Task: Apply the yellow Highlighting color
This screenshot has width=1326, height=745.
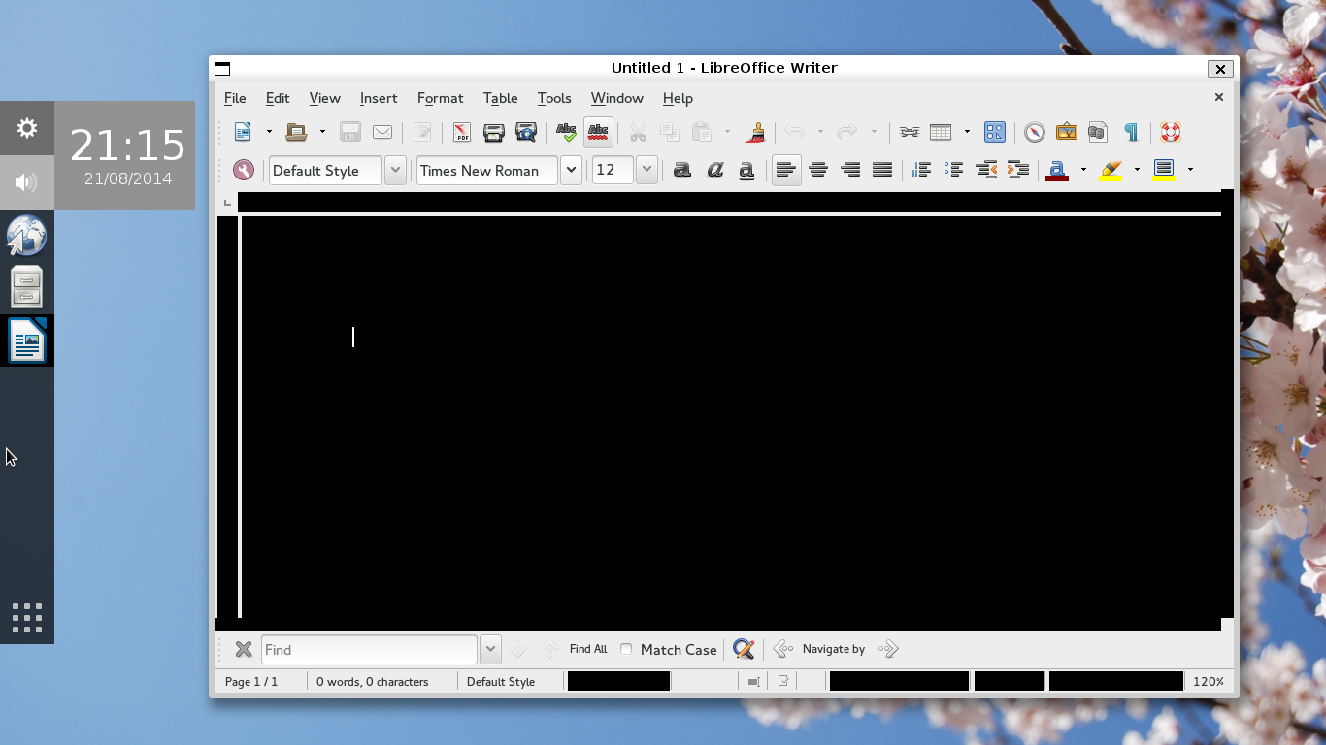Action: pos(1111,171)
